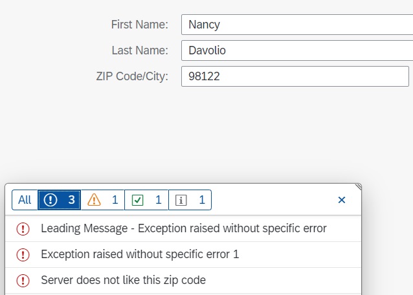Select the All messages filter
The image size is (413, 295).
25,200
